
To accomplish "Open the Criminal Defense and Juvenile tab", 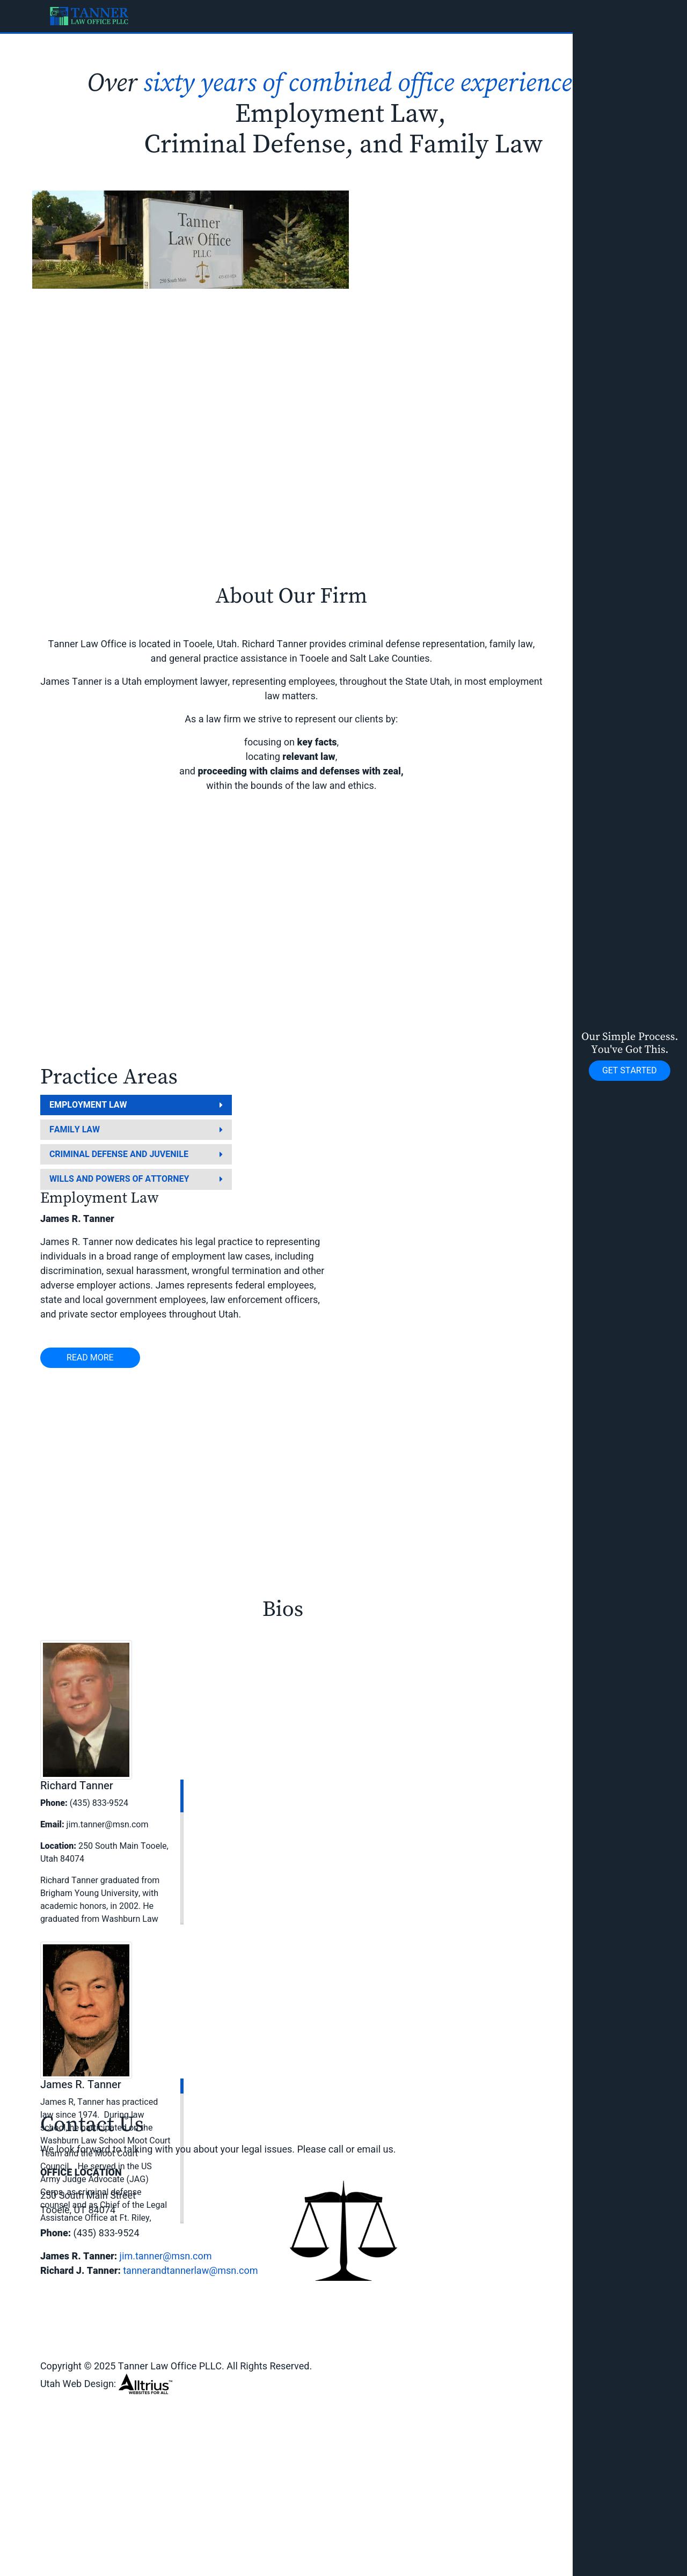I will (119, 1154).
